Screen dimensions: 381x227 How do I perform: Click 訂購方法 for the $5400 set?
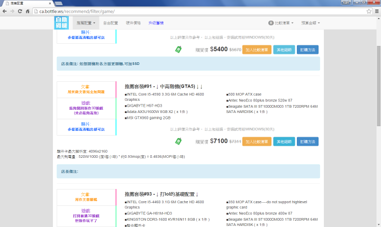(x=307, y=50)
